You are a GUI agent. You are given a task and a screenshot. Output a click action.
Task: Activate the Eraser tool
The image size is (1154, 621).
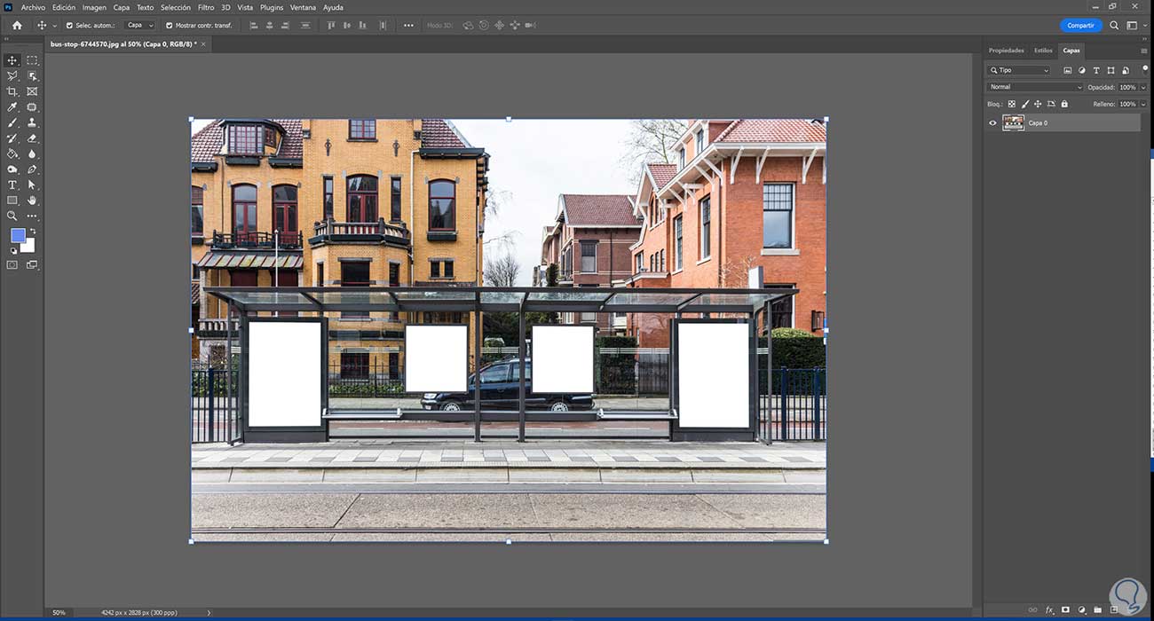pos(32,138)
